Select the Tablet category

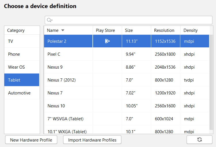(22, 80)
